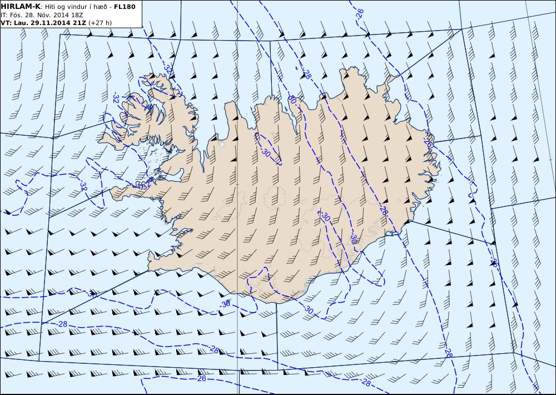Click the HIRLAM-K model title
This screenshot has height=395, width=556.
coord(20,6)
